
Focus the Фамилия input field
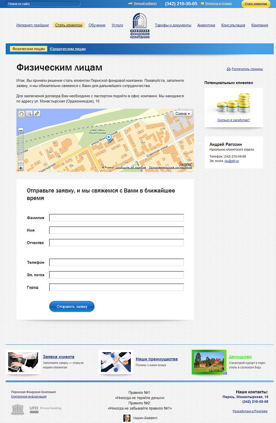(x=116, y=218)
